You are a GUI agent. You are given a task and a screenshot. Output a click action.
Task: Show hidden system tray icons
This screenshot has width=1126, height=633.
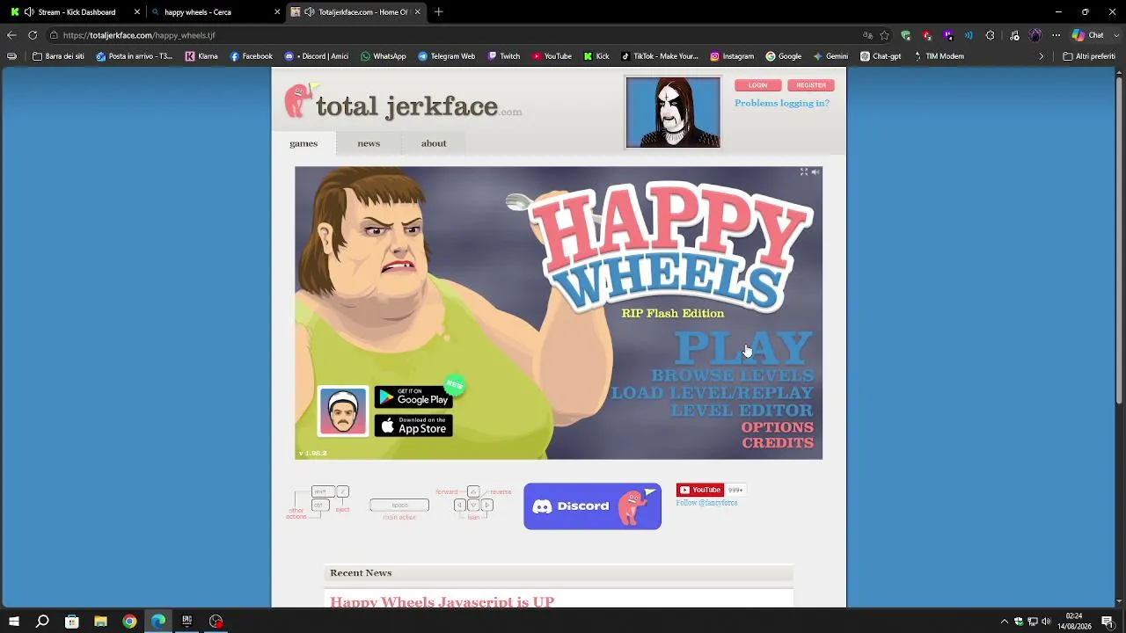point(1005,622)
